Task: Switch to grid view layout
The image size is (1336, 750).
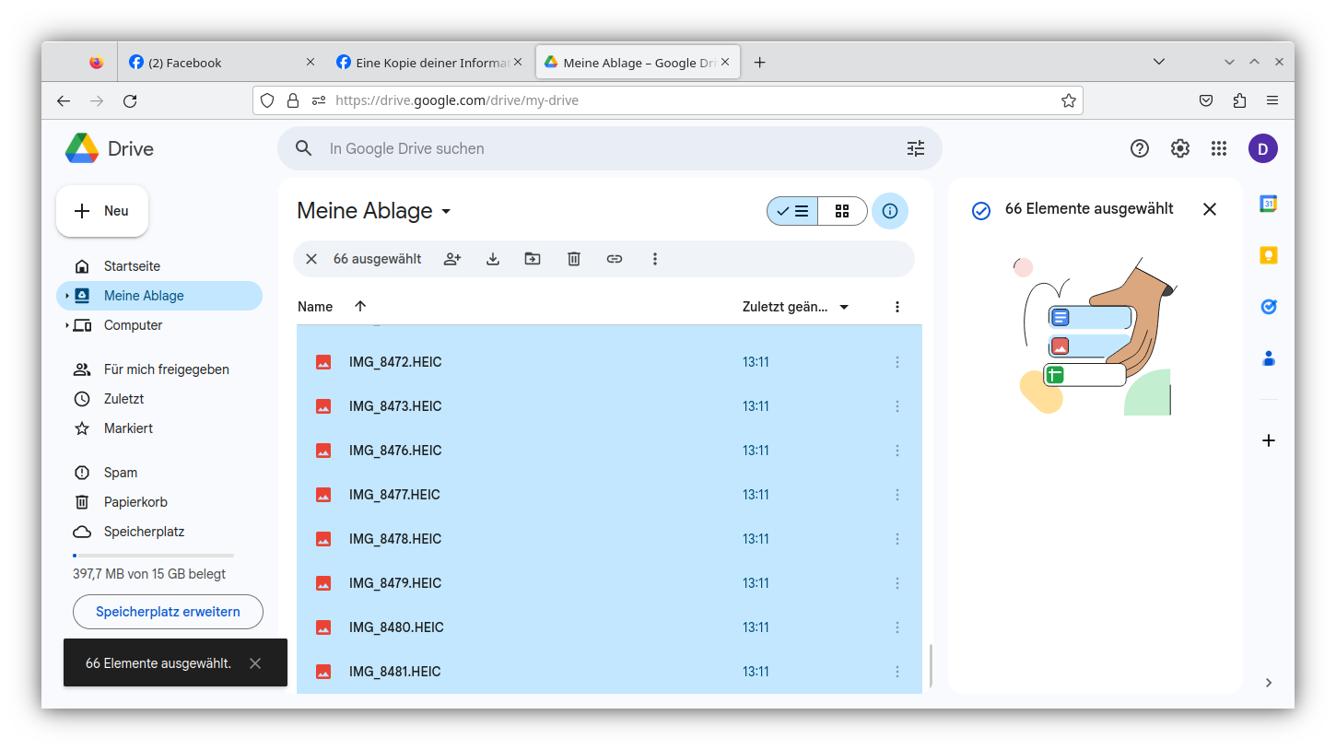Action: point(842,211)
